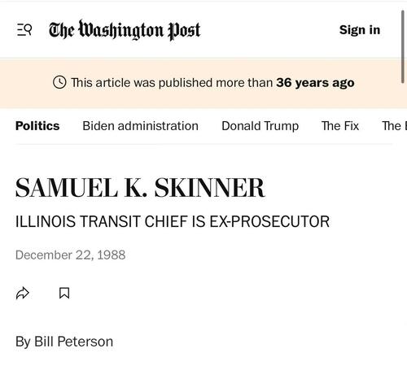This screenshot has height=375, width=407.
Task: Select the partially visible last nav tab
Action: click(394, 126)
